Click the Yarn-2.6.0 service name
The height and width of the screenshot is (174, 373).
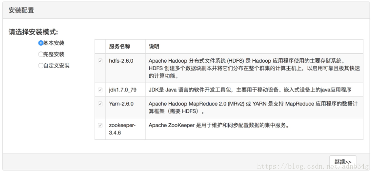[x=121, y=104]
